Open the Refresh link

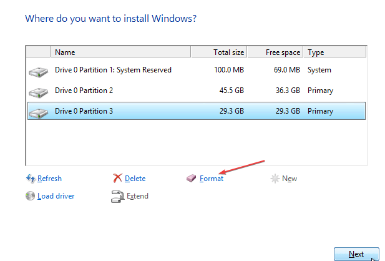click(x=49, y=179)
